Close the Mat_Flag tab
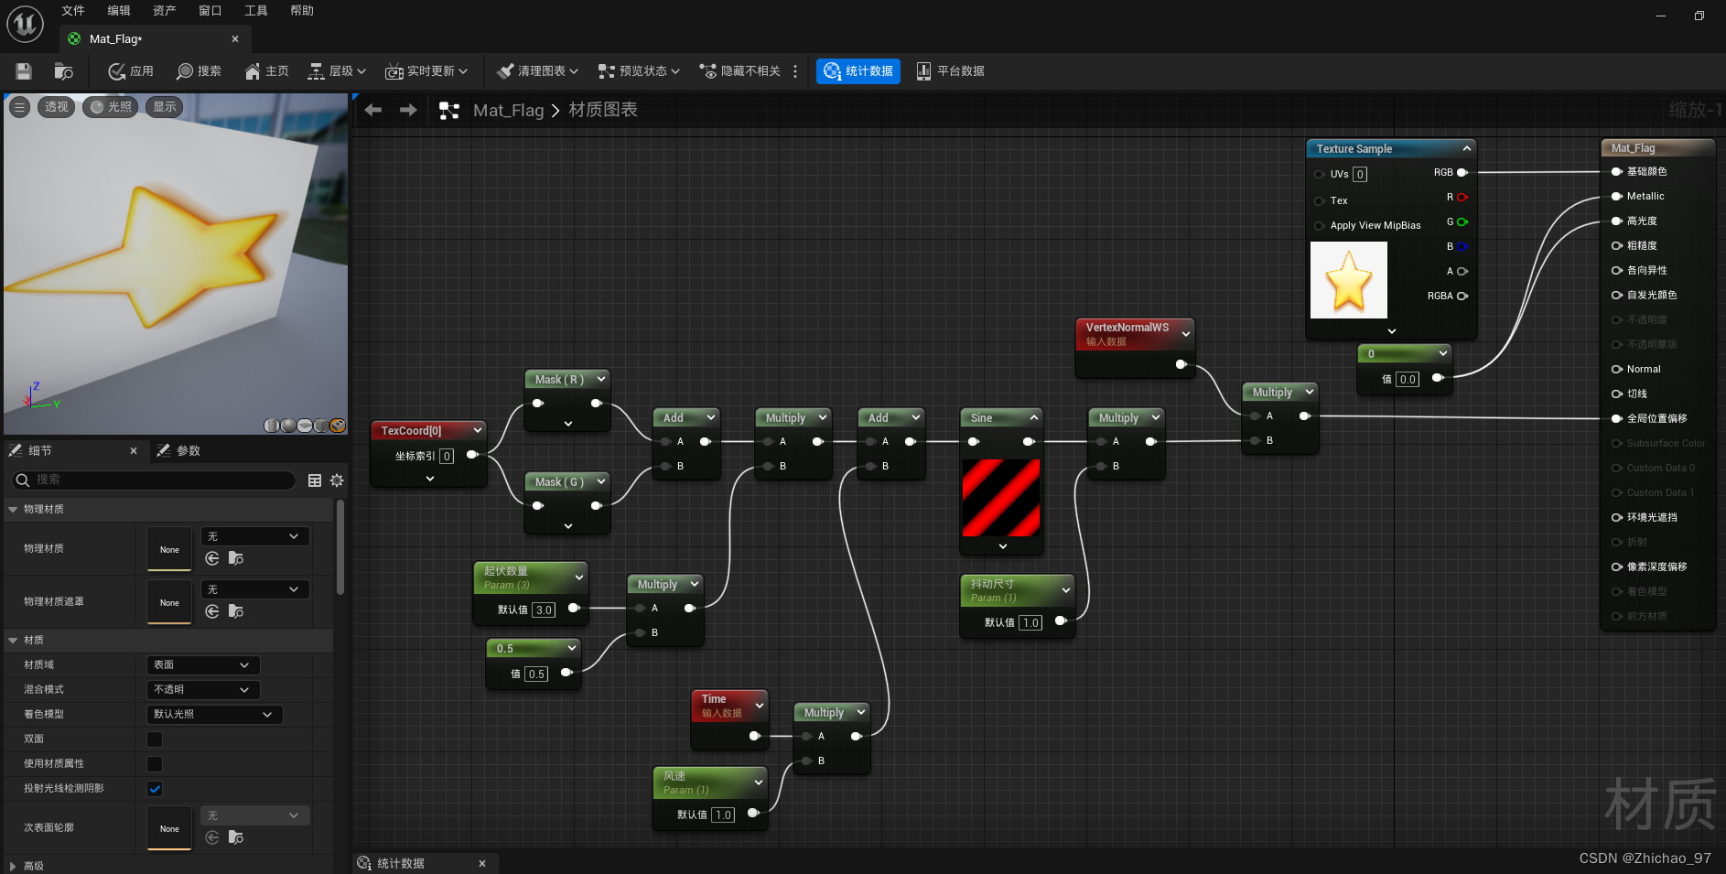This screenshot has width=1726, height=874. 235,39
